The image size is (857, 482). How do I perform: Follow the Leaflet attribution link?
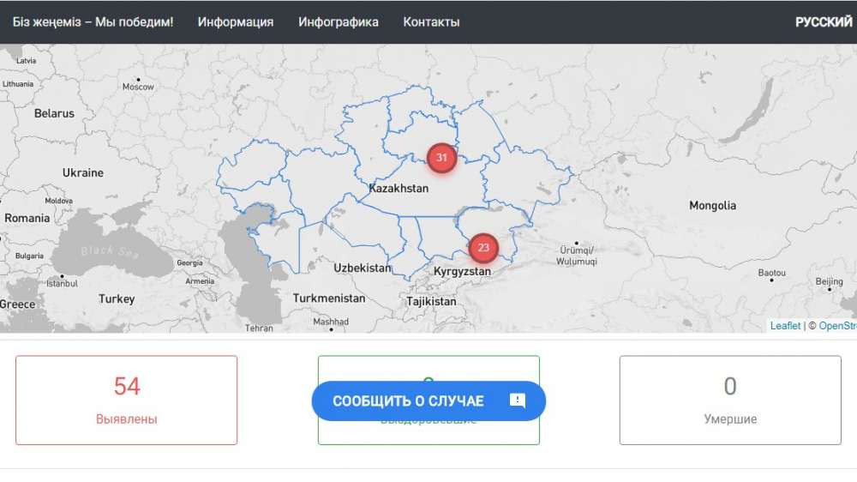coord(785,326)
